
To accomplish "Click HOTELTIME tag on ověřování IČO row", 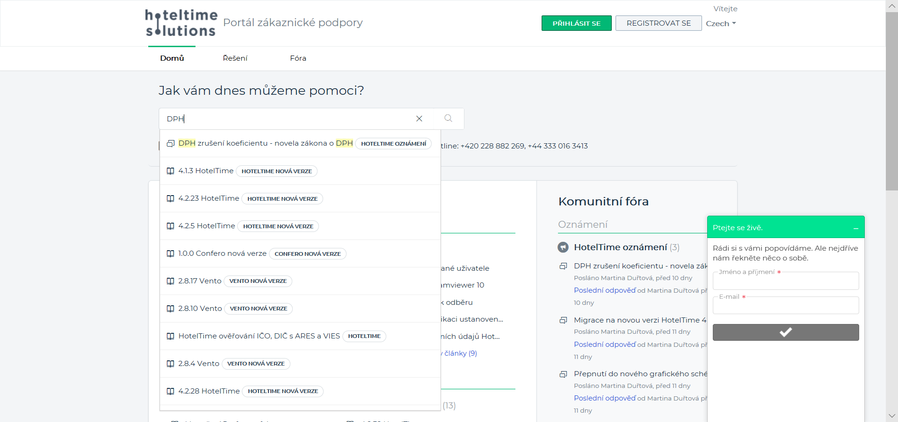I will [x=364, y=336].
